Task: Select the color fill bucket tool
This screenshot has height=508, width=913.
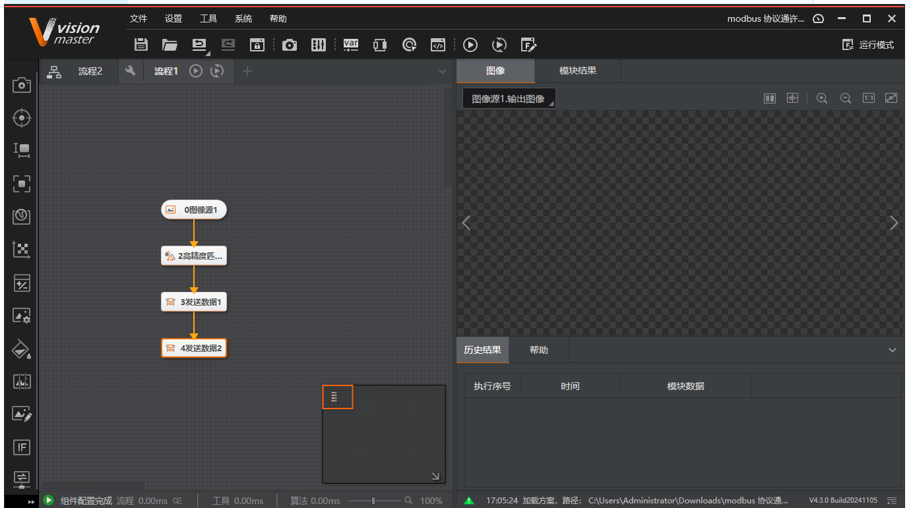Action: 22,349
